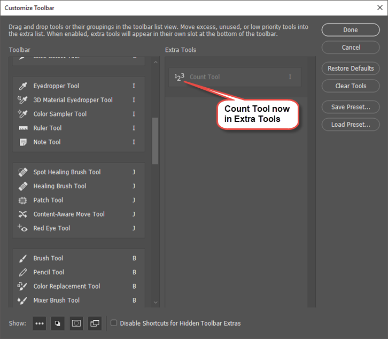Click the toolbar list scroll down arrow
This screenshot has height=339, width=388.
[x=156, y=302]
